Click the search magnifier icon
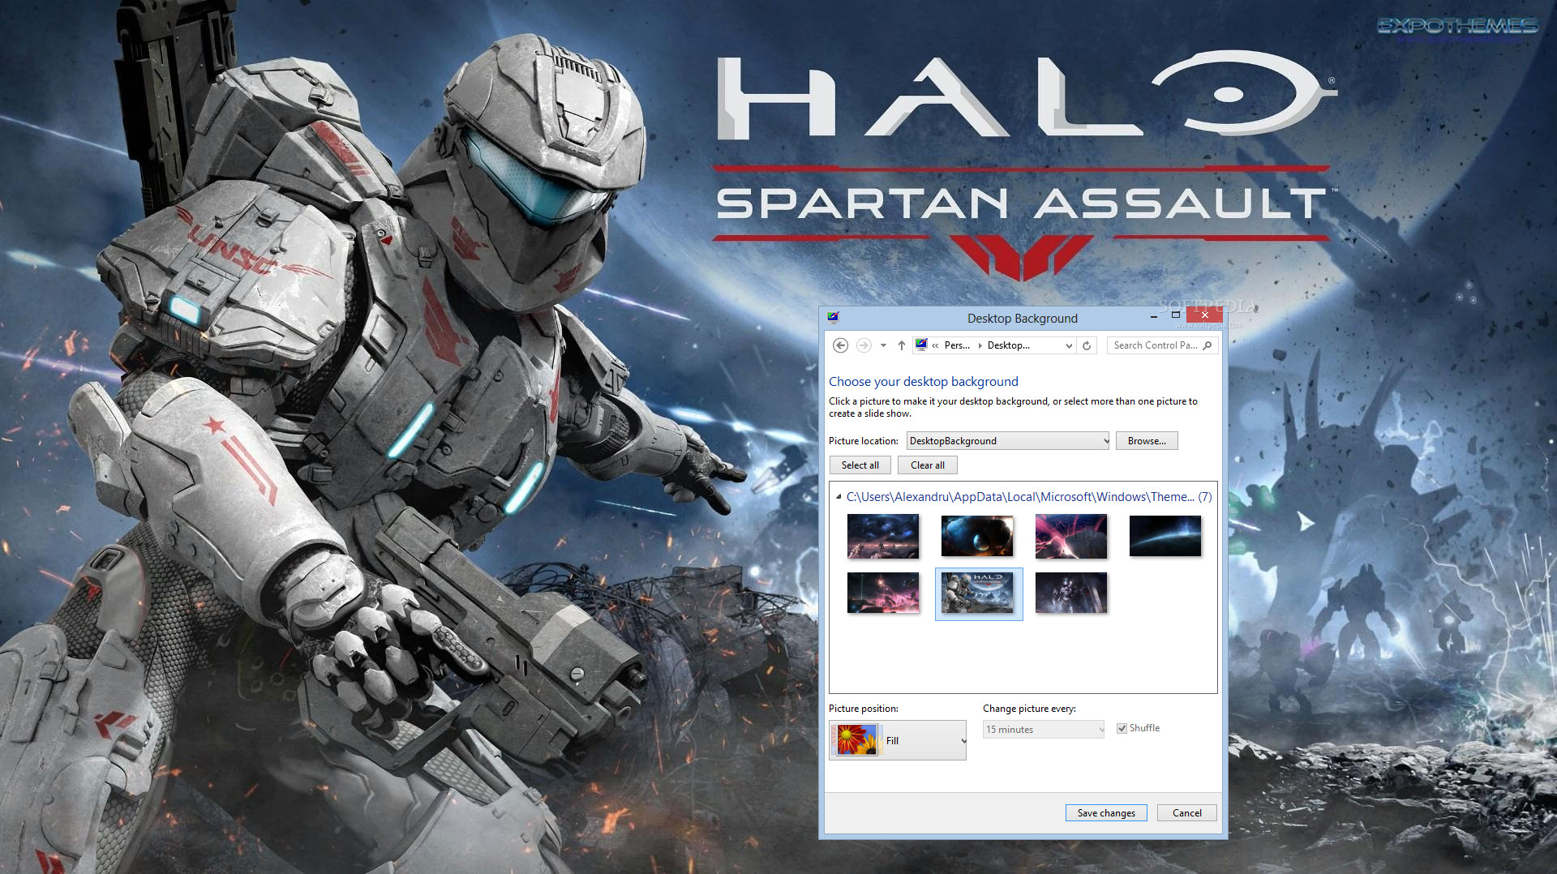The height and width of the screenshot is (874, 1557). click(1207, 345)
